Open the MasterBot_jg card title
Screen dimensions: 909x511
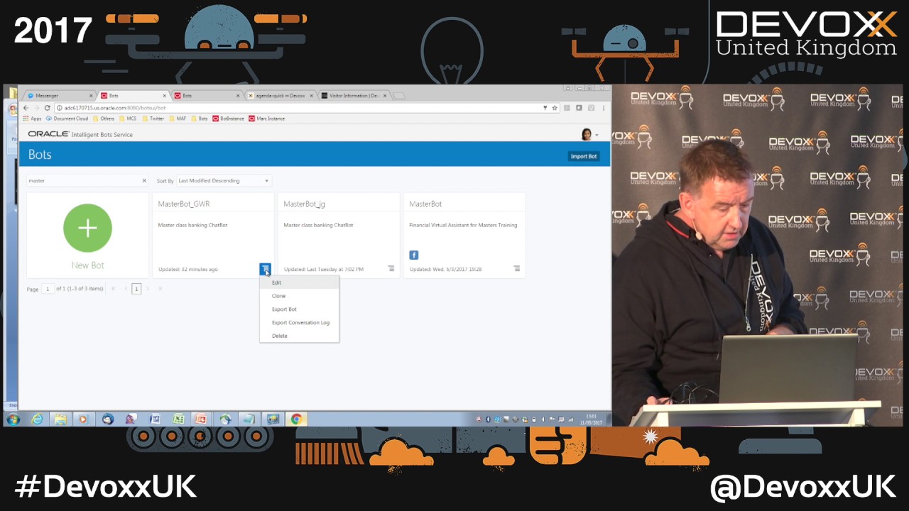click(x=305, y=204)
